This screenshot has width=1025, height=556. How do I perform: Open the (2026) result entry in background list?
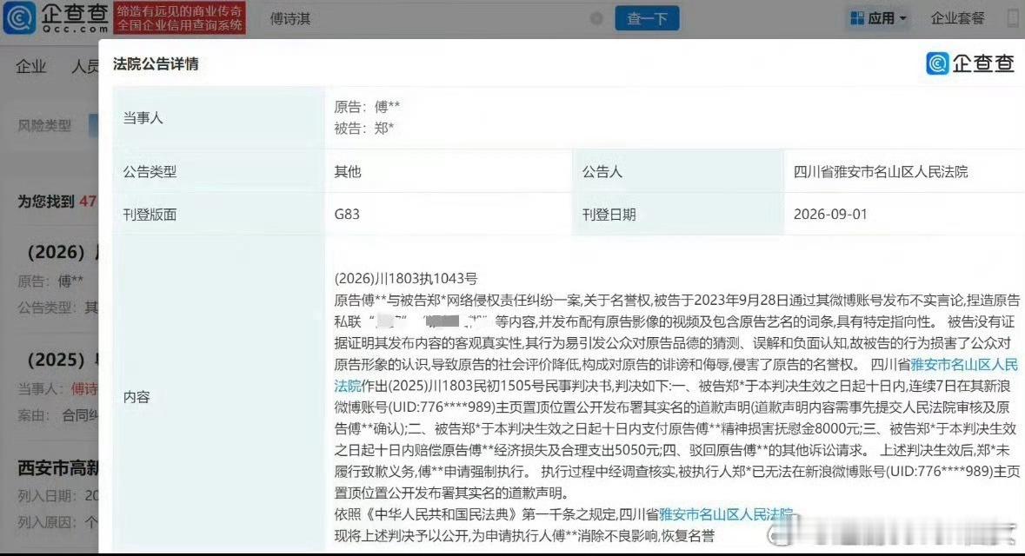[x=62, y=252]
